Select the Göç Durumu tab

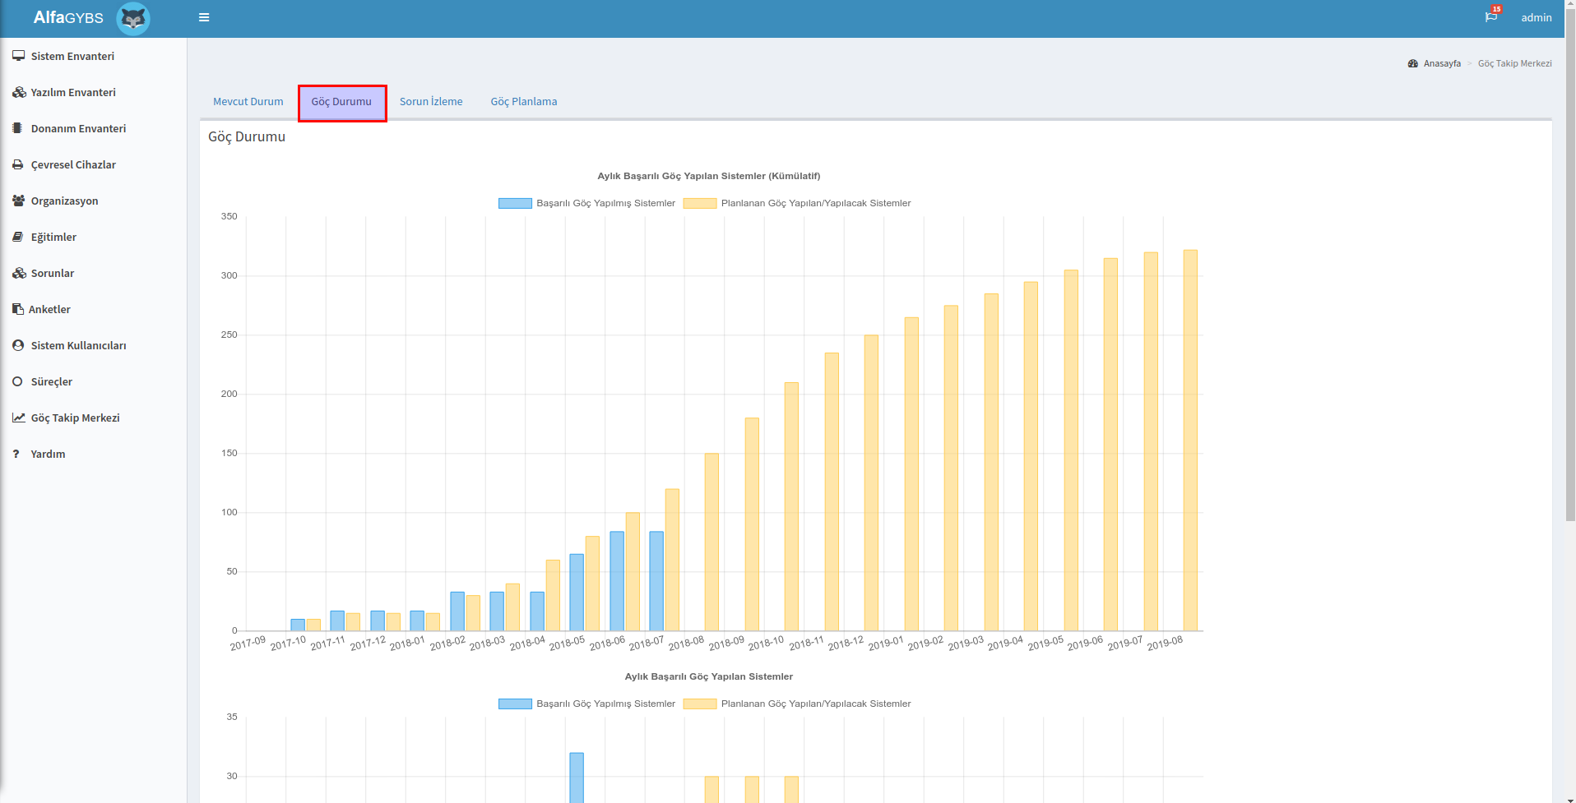pos(341,102)
